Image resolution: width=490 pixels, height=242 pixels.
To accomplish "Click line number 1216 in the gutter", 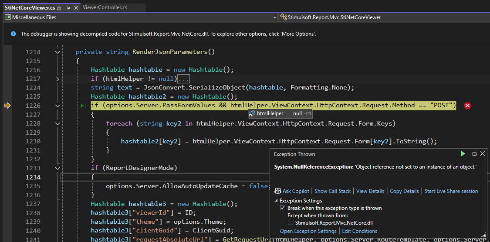I will (33, 70).
